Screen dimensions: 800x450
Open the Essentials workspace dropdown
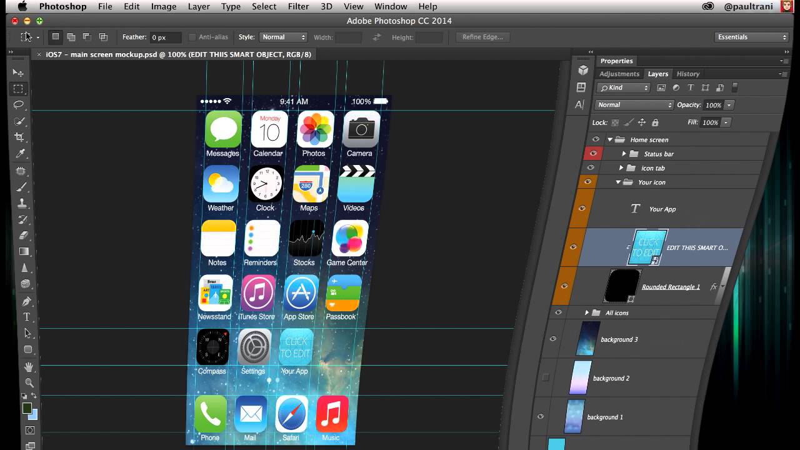click(752, 37)
